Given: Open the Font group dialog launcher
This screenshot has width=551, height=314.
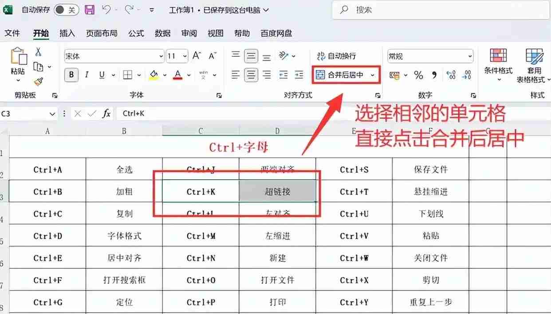Looking at the screenshot, I should [x=219, y=95].
